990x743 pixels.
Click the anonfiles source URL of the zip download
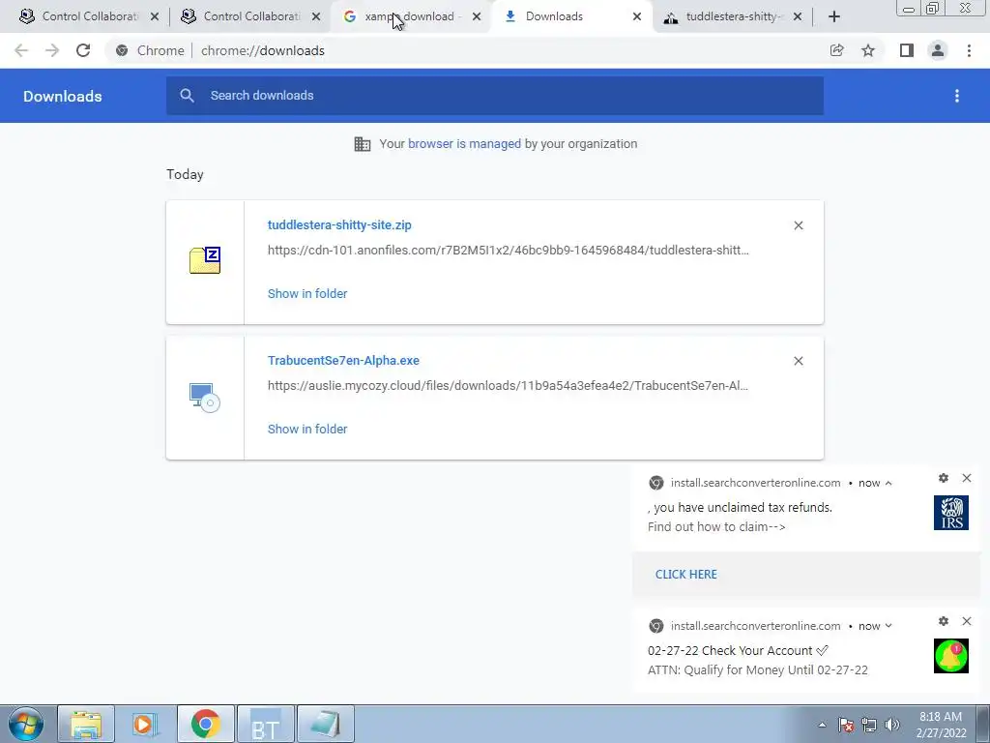coord(509,251)
